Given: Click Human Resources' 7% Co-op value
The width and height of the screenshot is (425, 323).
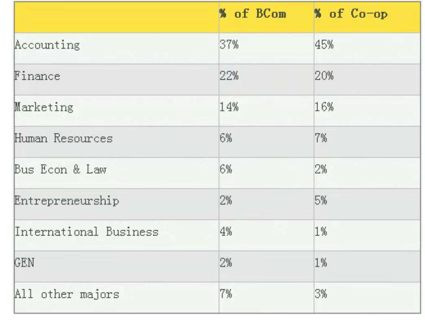Looking at the screenshot, I should 321,138.
